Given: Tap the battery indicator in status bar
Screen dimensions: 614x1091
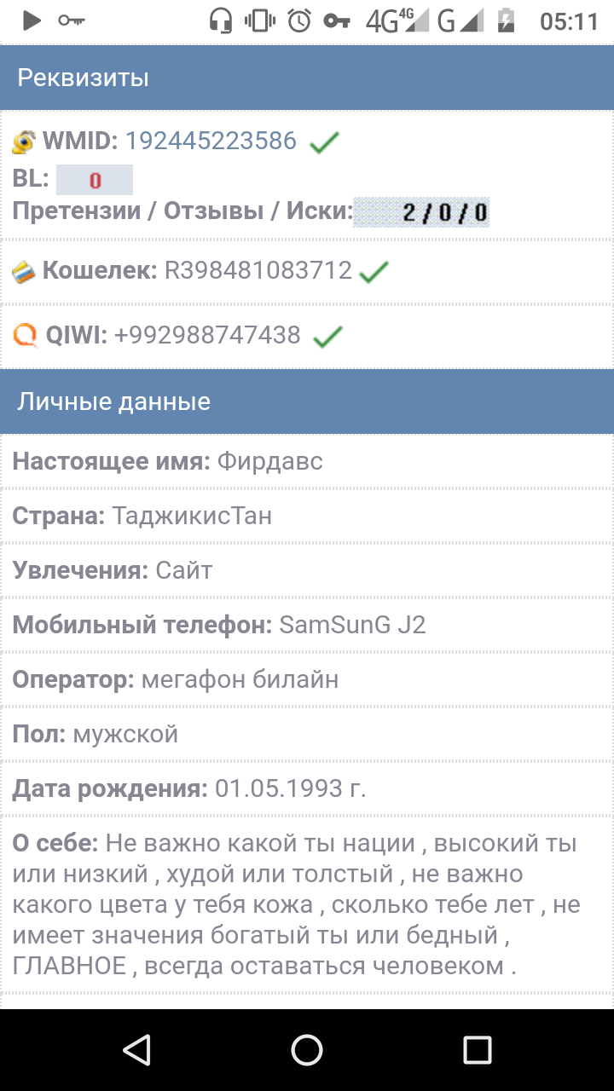Looking at the screenshot, I should click(x=507, y=20).
